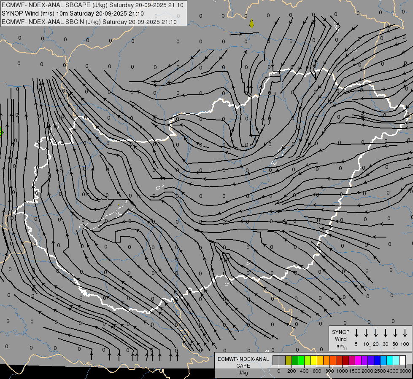Click the ECMWF-INDEX-ANAL label in color legend
This screenshot has width=413, height=379.
(x=243, y=359)
